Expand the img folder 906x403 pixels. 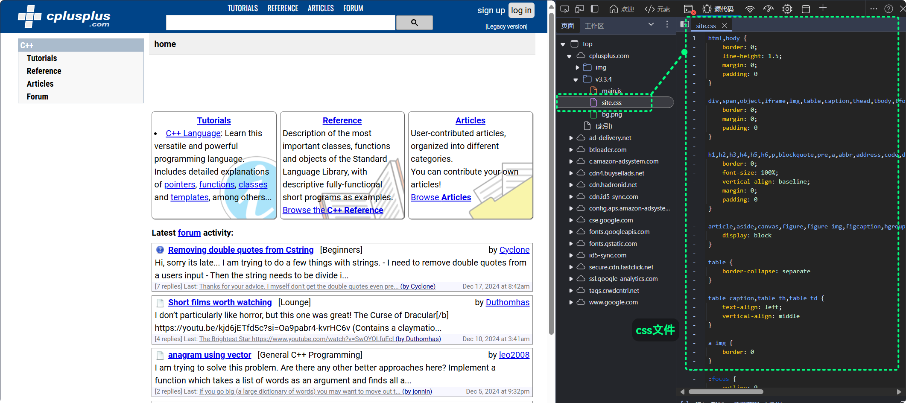(x=577, y=67)
